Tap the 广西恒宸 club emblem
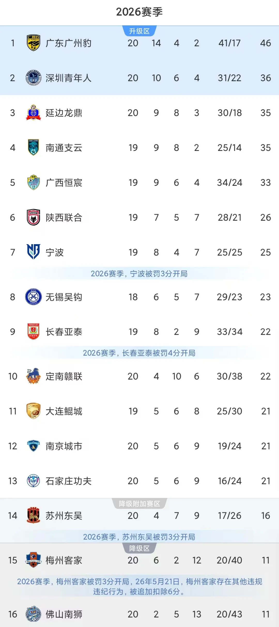 click(33, 182)
